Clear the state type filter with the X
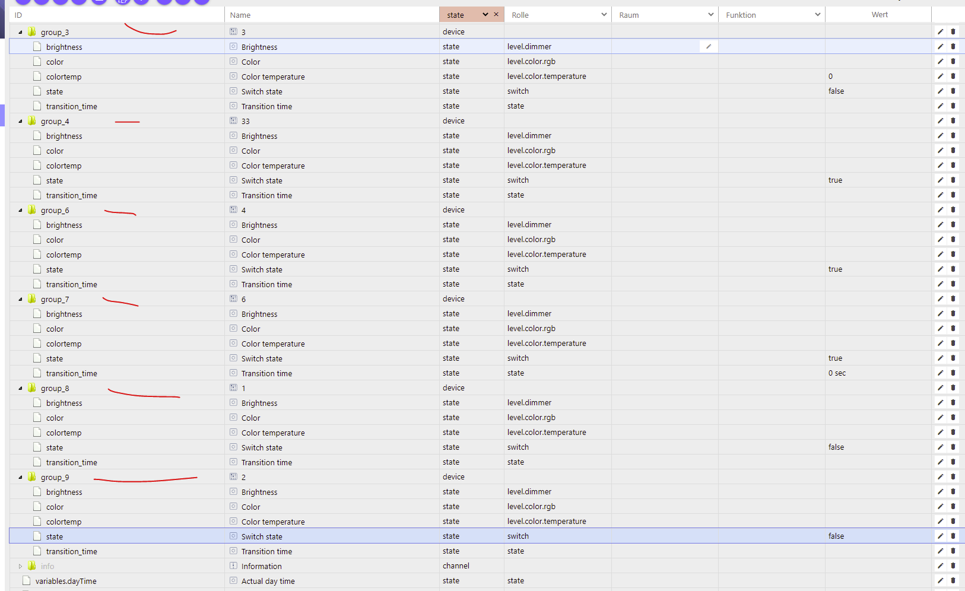Viewport: 965px width, 591px height. (496, 14)
